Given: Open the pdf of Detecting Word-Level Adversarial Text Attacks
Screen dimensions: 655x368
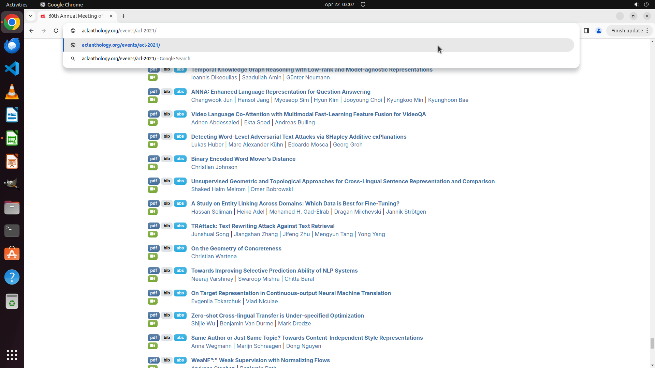Looking at the screenshot, I should click(154, 136).
